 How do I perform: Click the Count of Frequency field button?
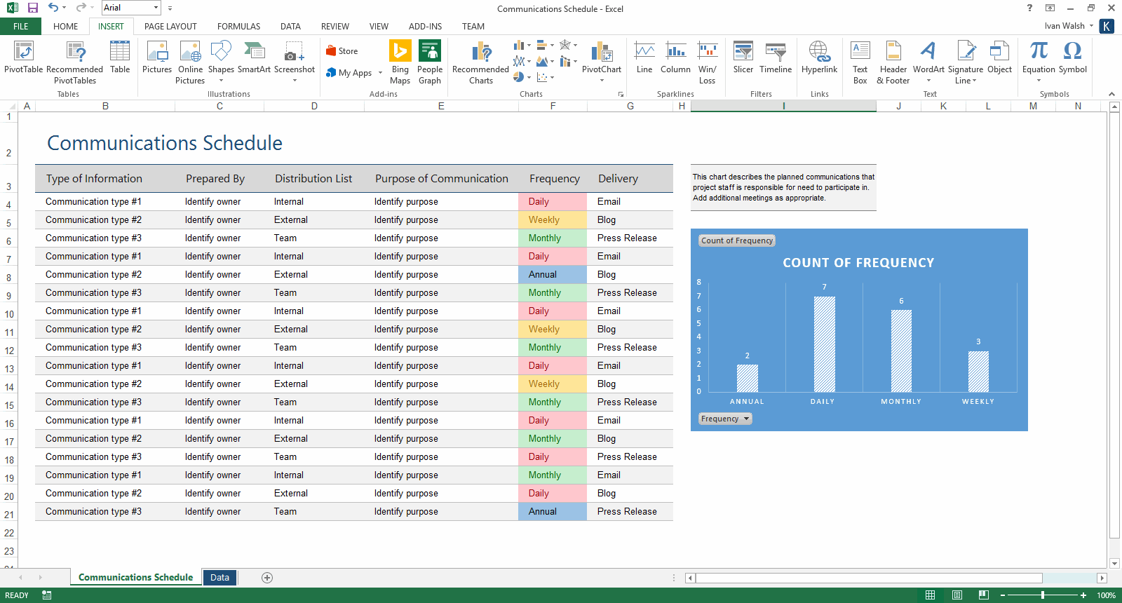tap(736, 240)
